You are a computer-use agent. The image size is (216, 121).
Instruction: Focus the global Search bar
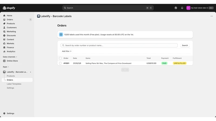click(x=108, y=8)
